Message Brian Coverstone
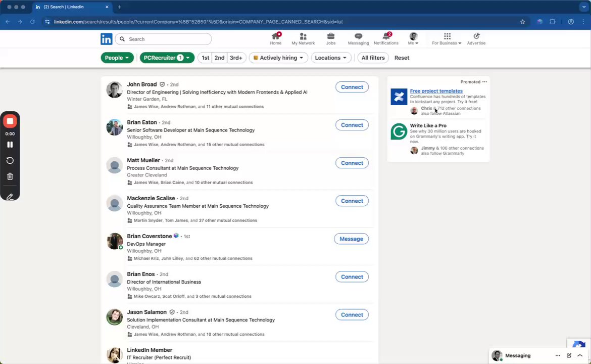 [x=351, y=239]
